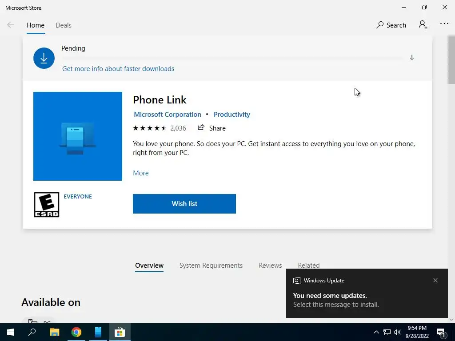Screen dimensions: 455x341
Task: Click the 2,036 ratings count
Action: click(x=178, y=128)
